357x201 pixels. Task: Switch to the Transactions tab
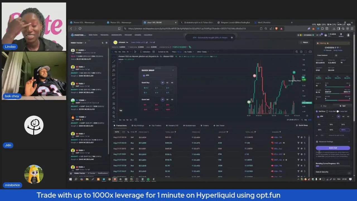point(120,126)
